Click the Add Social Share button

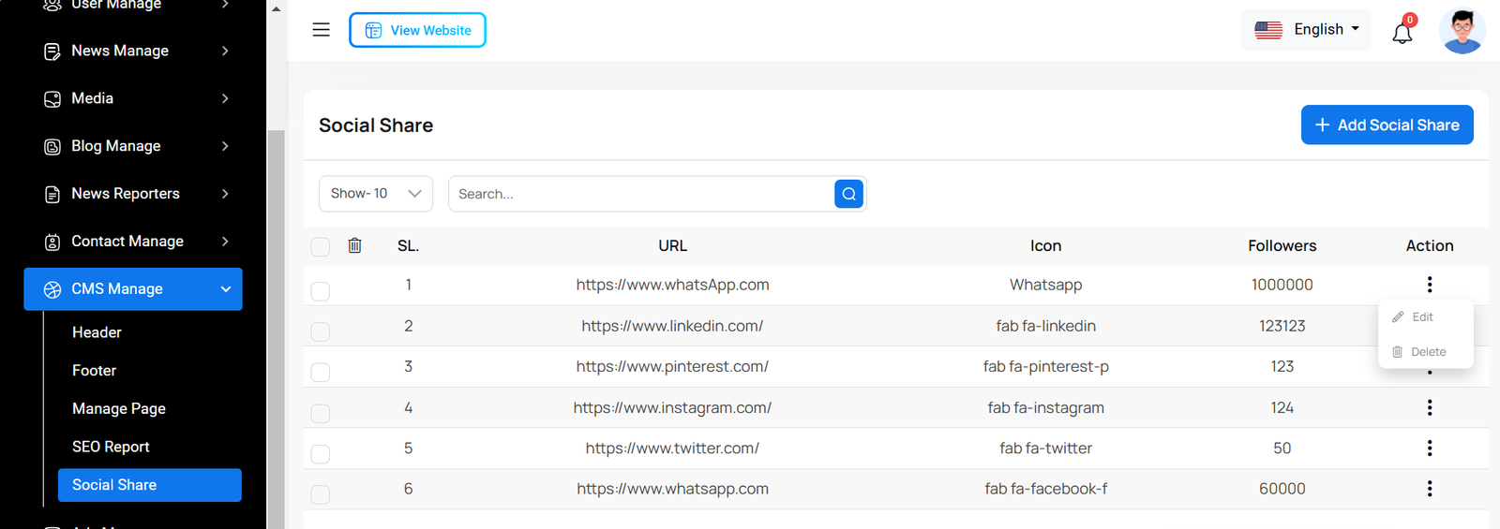point(1387,125)
